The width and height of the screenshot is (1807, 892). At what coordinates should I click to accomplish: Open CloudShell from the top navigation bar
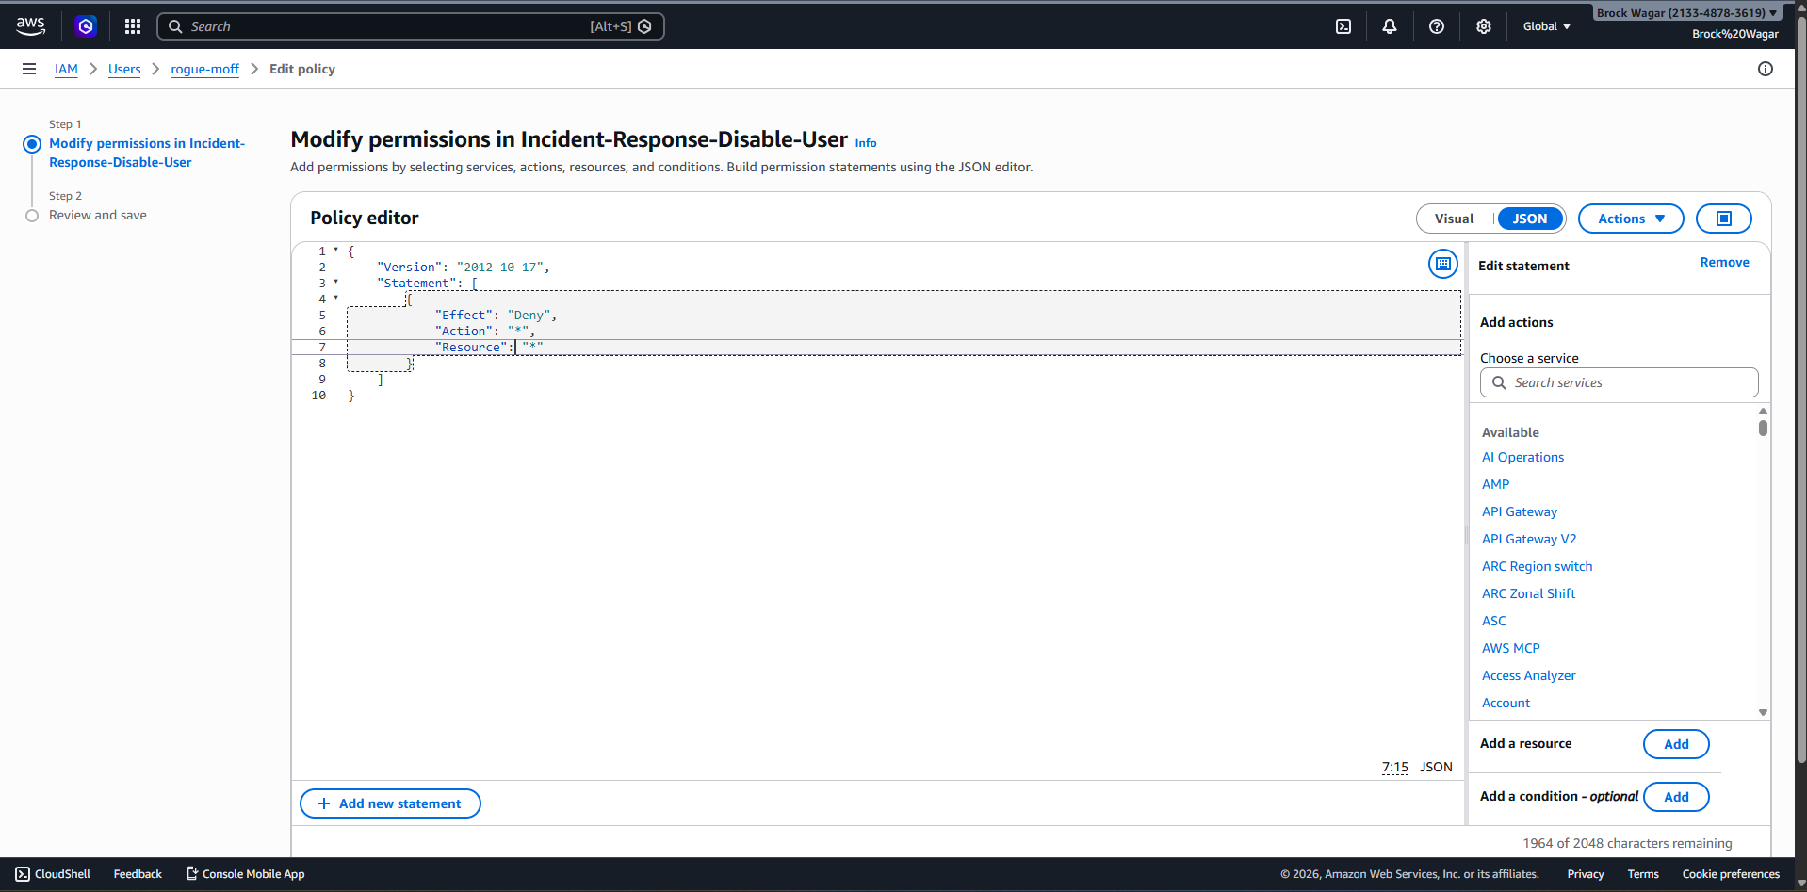pos(1343,25)
